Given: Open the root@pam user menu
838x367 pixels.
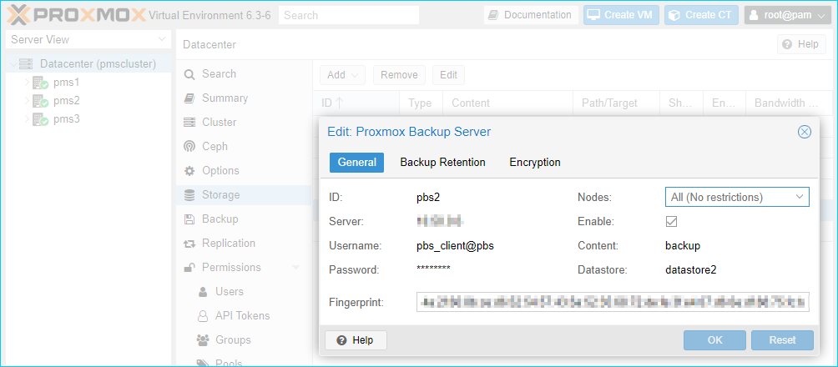Looking at the screenshot, I should 787,15.
